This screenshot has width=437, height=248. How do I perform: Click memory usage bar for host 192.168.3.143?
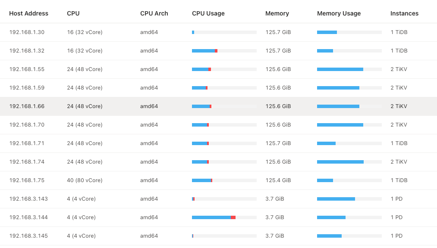point(349,199)
